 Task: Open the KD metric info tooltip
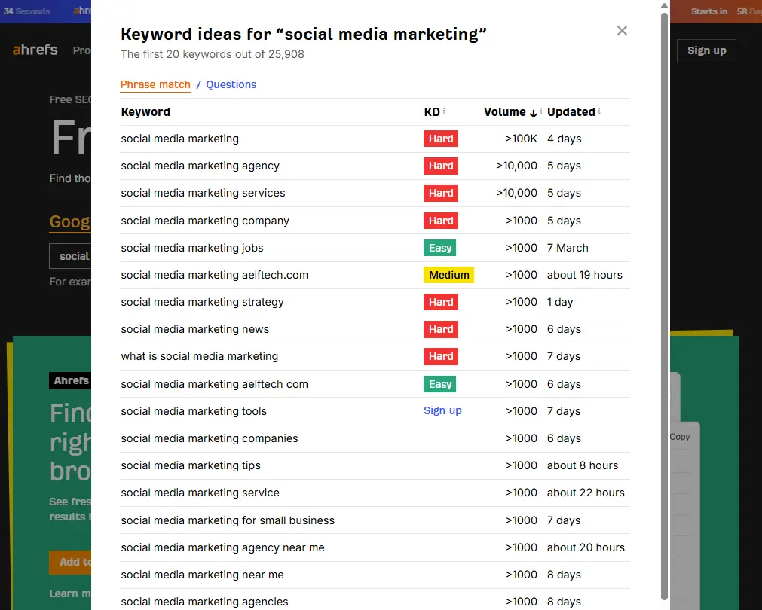pyautogui.click(x=444, y=111)
